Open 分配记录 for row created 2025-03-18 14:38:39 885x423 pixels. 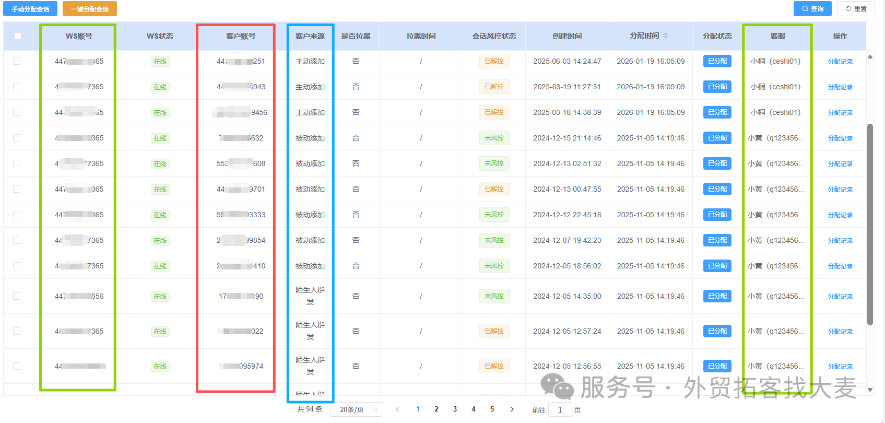coord(840,113)
